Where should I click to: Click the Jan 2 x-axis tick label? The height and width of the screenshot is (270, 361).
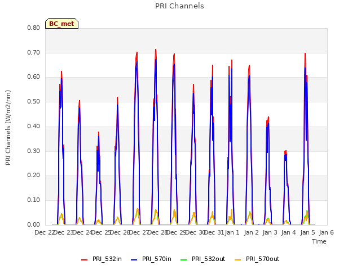point(251,232)
